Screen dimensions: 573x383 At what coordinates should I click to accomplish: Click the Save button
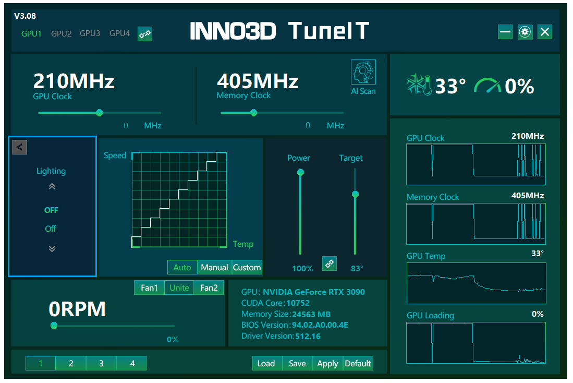[298, 363]
